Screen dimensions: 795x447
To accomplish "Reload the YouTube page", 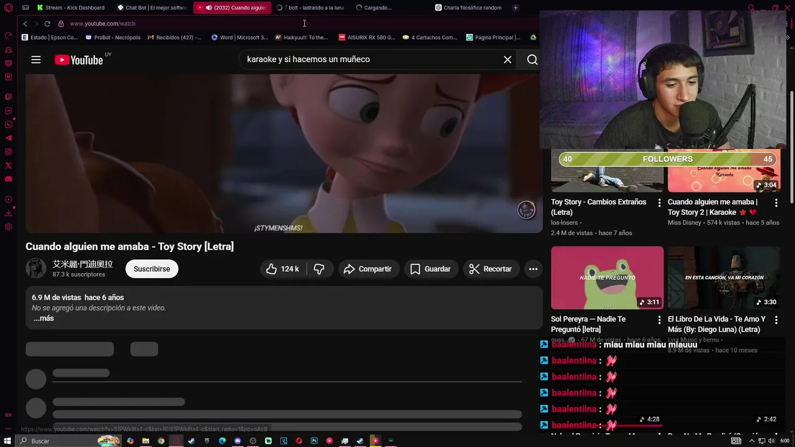I will click(x=47, y=24).
